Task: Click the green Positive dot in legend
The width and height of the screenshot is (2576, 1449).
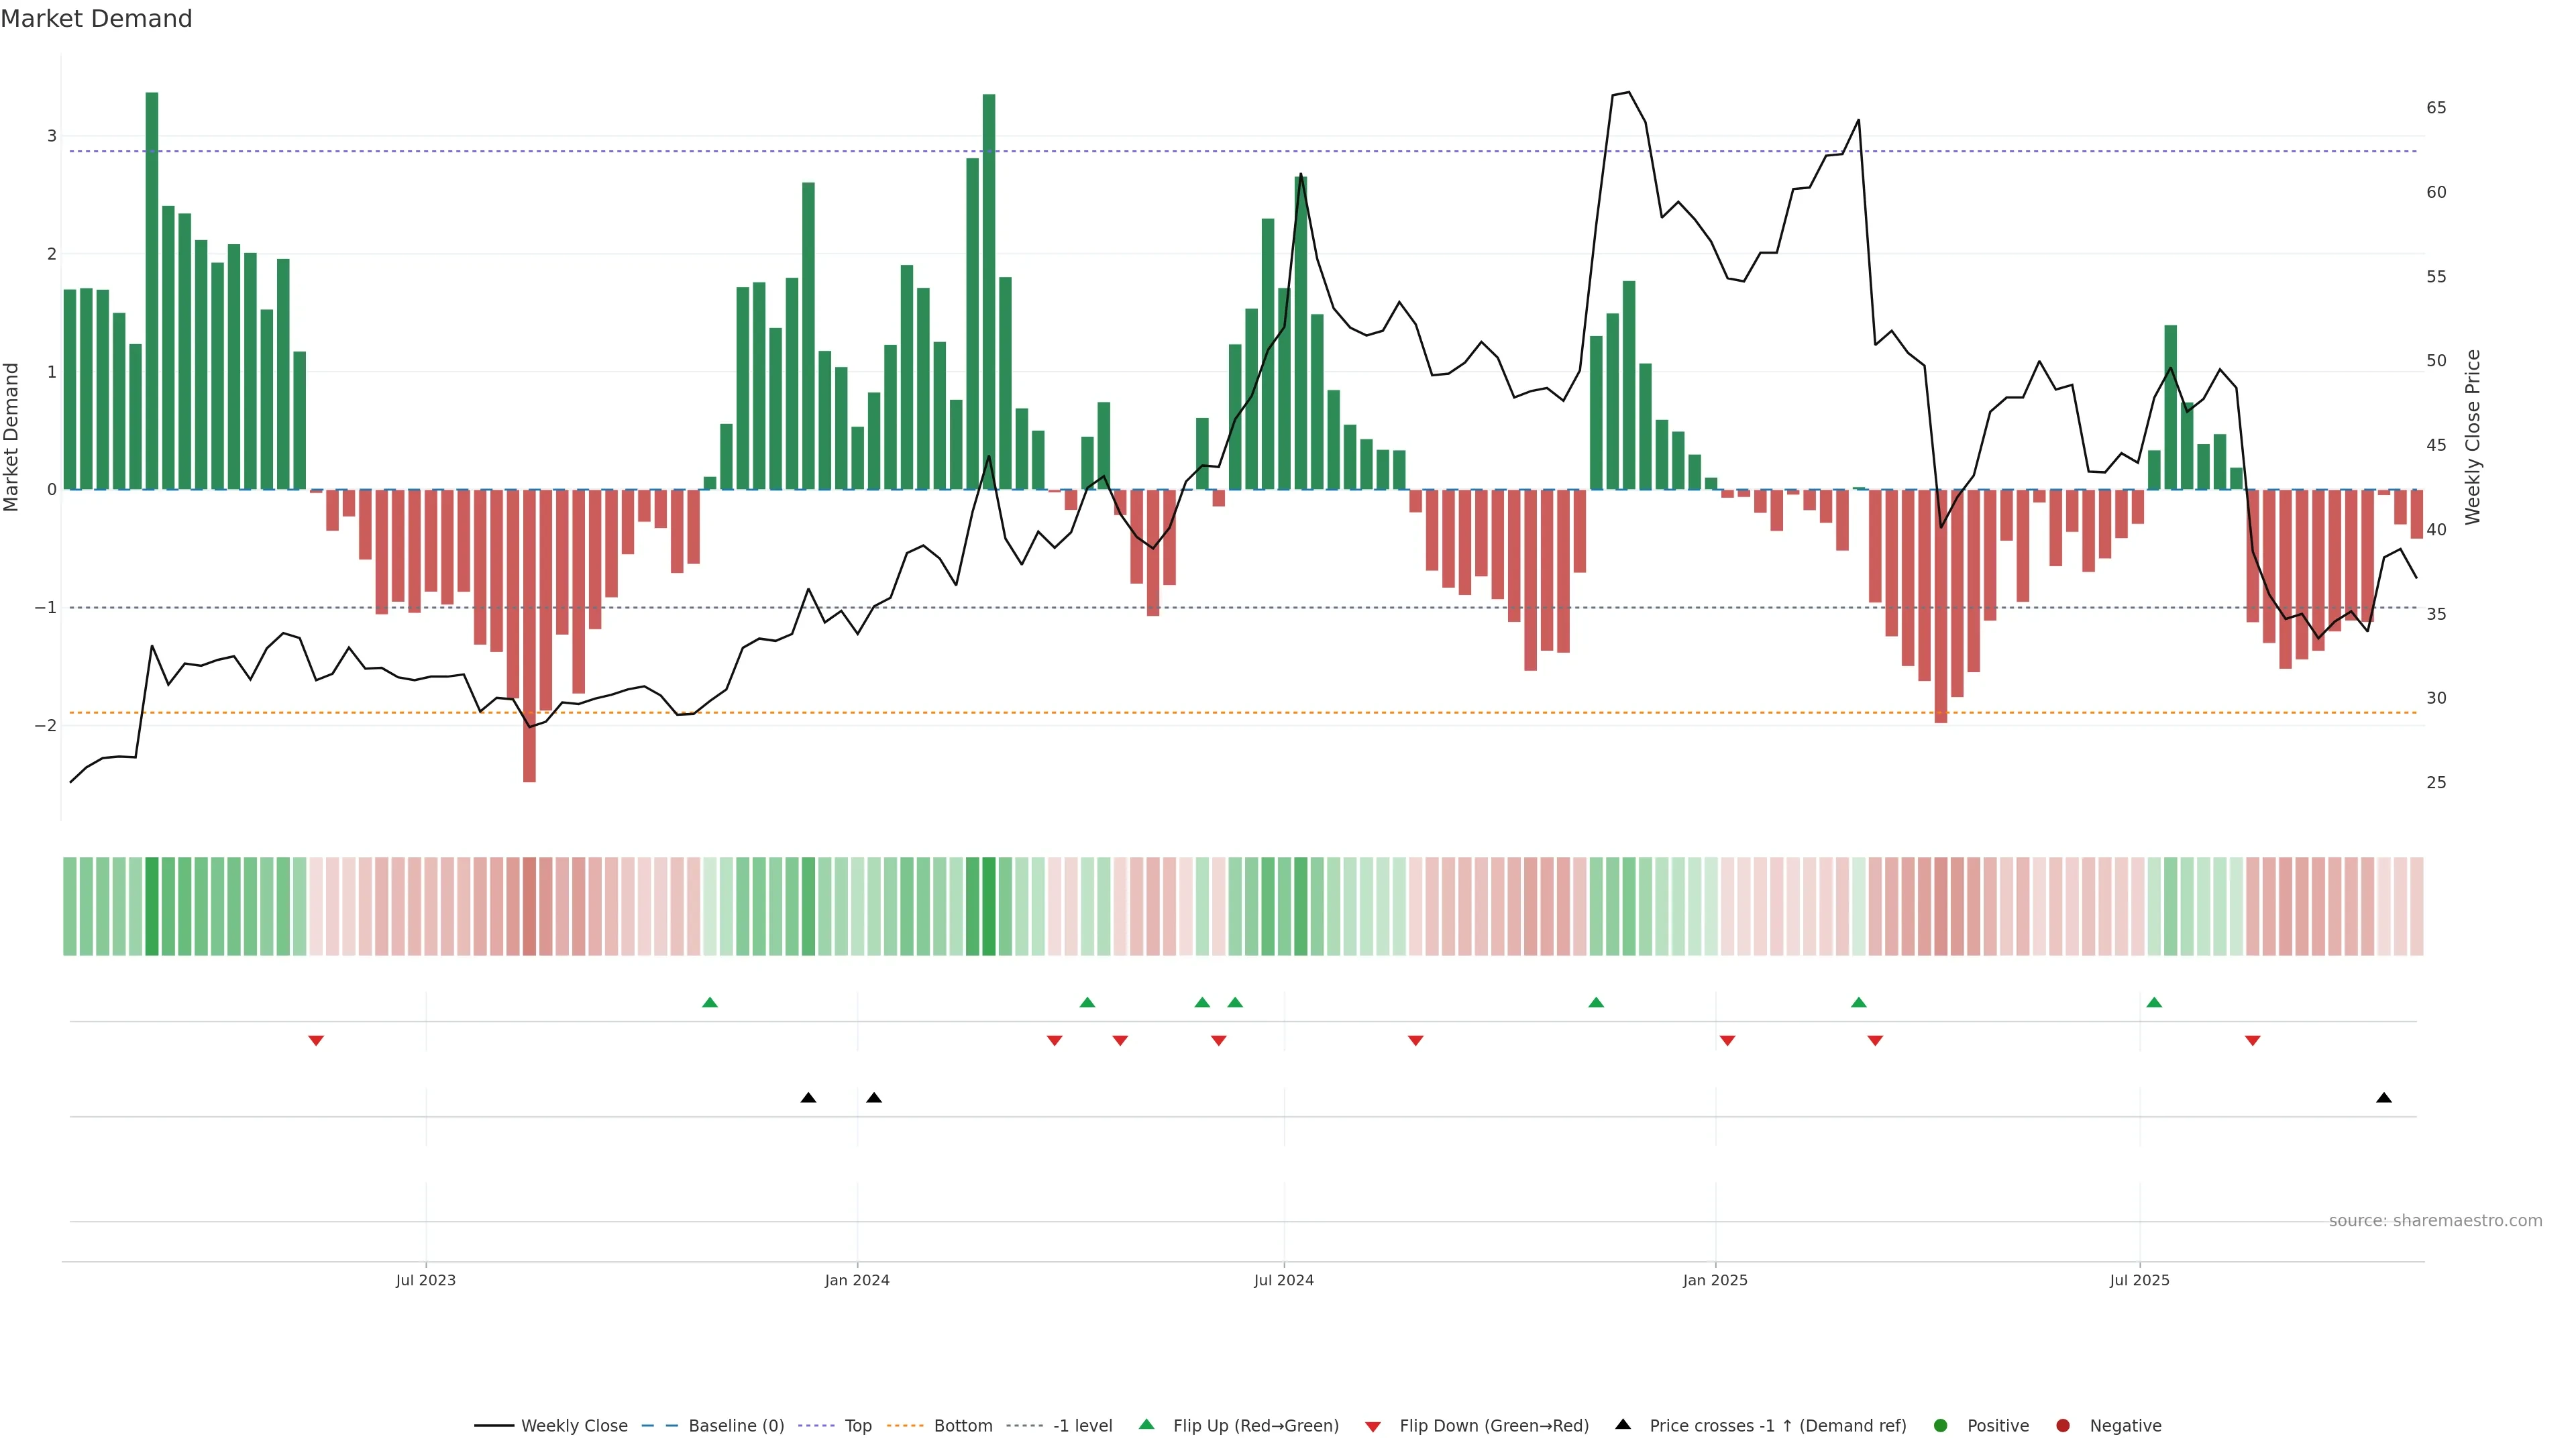Action: [1941, 1426]
